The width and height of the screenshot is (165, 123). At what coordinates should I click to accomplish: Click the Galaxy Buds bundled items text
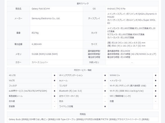click(79, 119)
